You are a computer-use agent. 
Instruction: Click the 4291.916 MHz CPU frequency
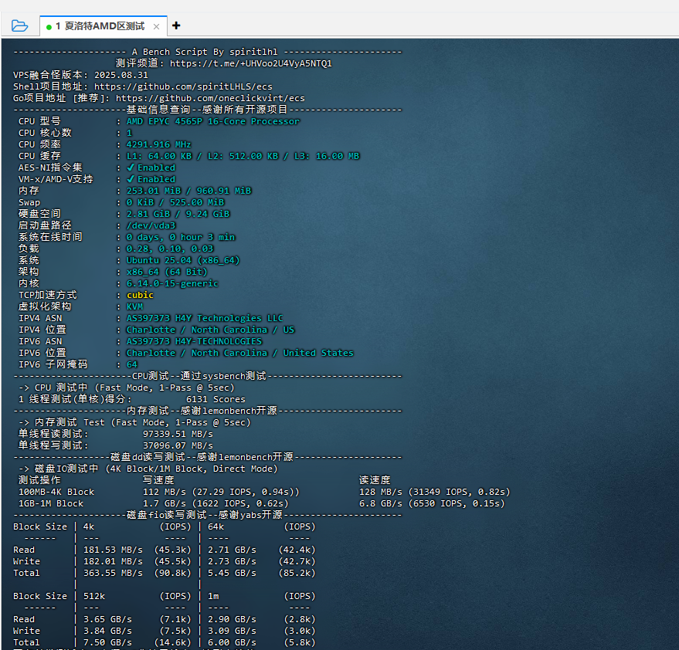[158, 144]
